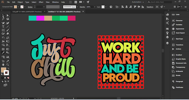Select the Rotate tool

(x=3, y=38)
